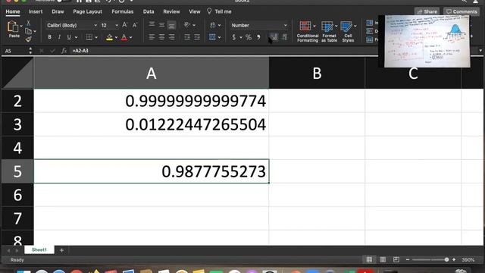Increase font size with larger A icon
Viewport: 485px width, 273px height.
click(x=124, y=25)
